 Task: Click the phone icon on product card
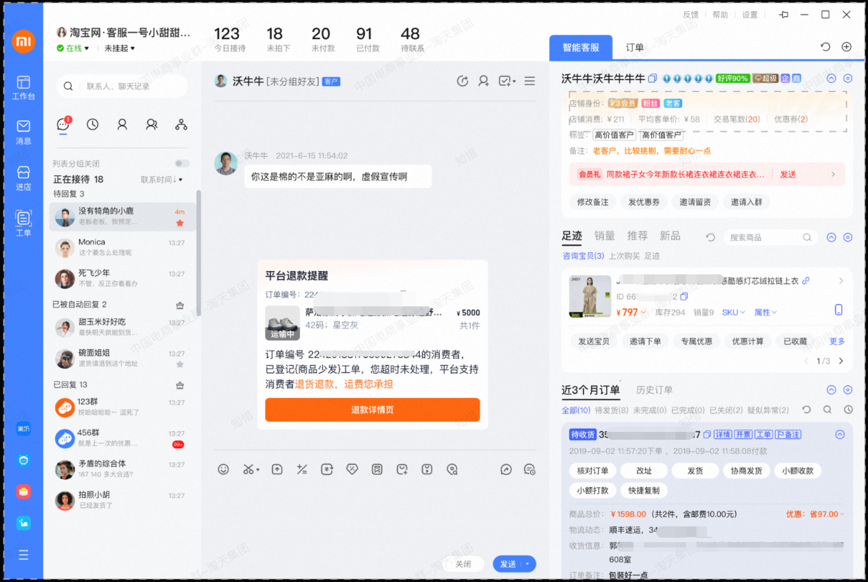tap(839, 310)
